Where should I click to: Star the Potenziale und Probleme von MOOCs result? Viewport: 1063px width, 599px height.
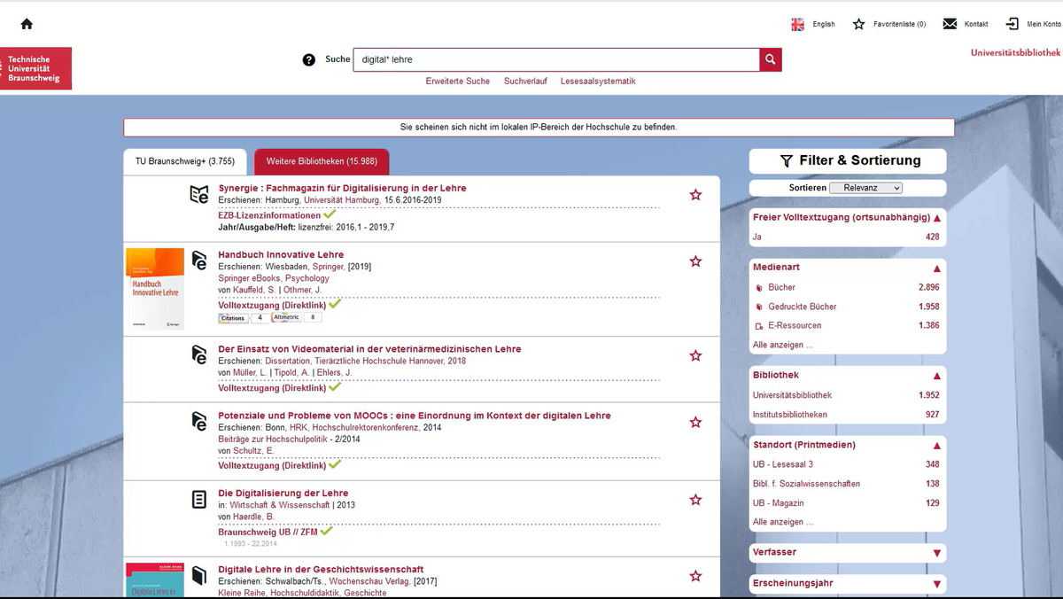(x=695, y=423)
